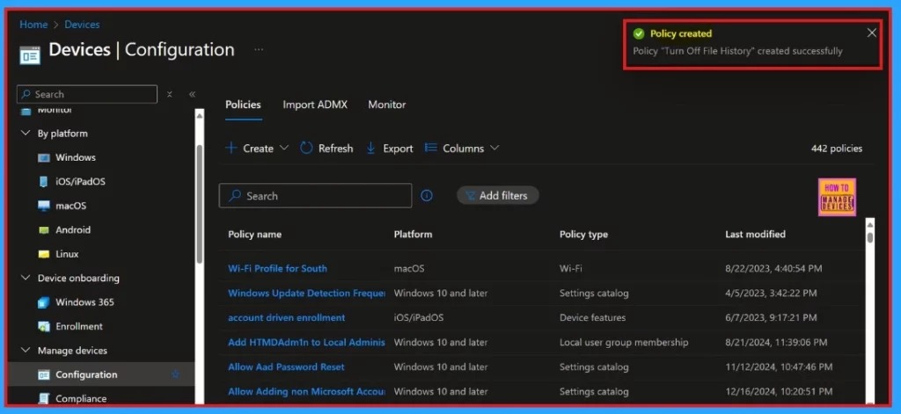Switch to the Monitor tab

pos(387,105)
